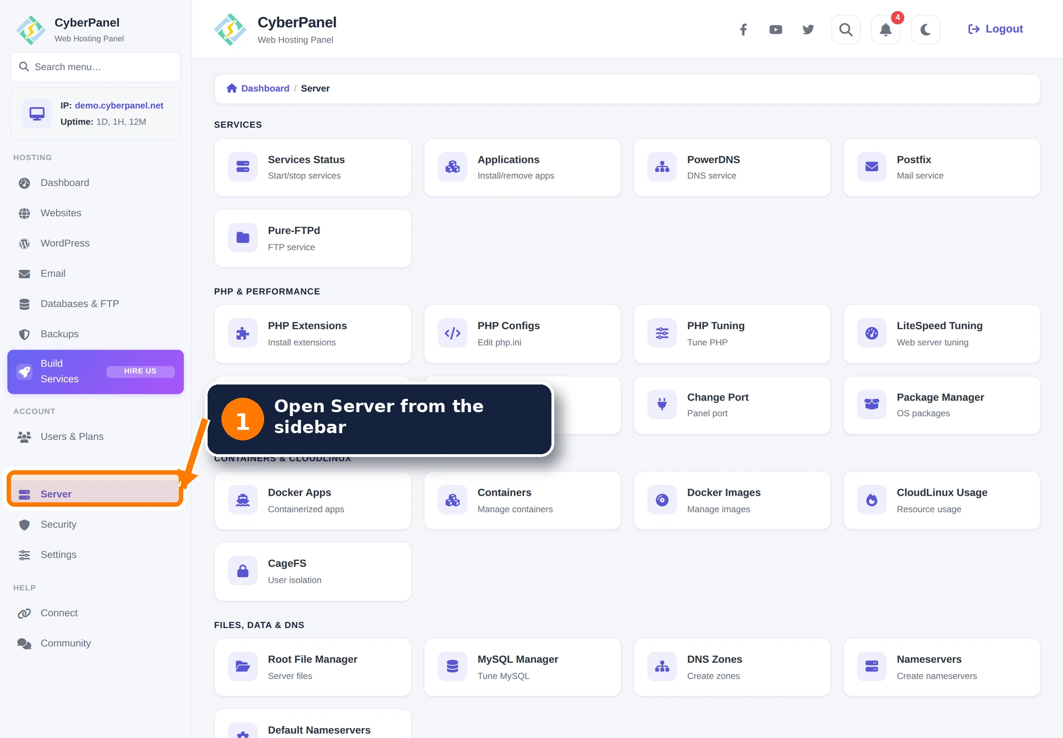The height and width of the screenshot is (738, 1063).
Task: Open the Services Status card title
Action: (x=306, y=160)
